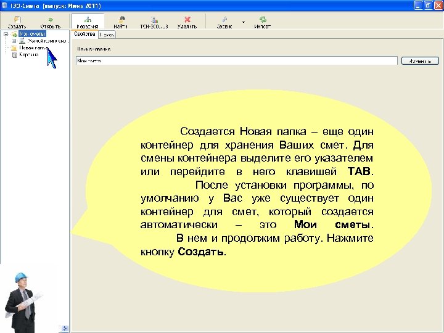The height and width of the screenshot is (333, 444).
Task: Switch to the Поиск (Search) tab
Action: [106, 35]
